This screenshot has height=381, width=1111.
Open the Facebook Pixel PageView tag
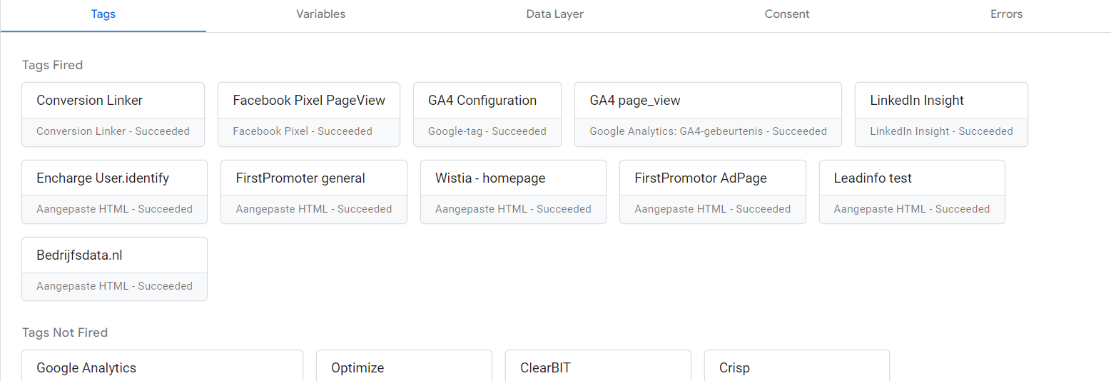pyautogui.click(x=308, y=114)
